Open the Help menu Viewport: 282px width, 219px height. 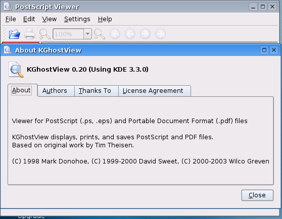click(x=105, y=19)
